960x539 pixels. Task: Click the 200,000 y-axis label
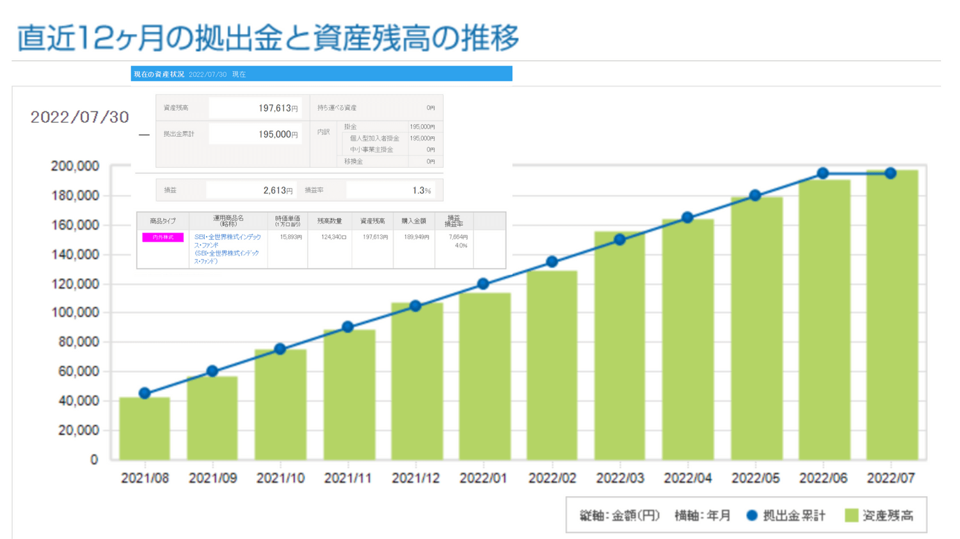tap(75, 166)
